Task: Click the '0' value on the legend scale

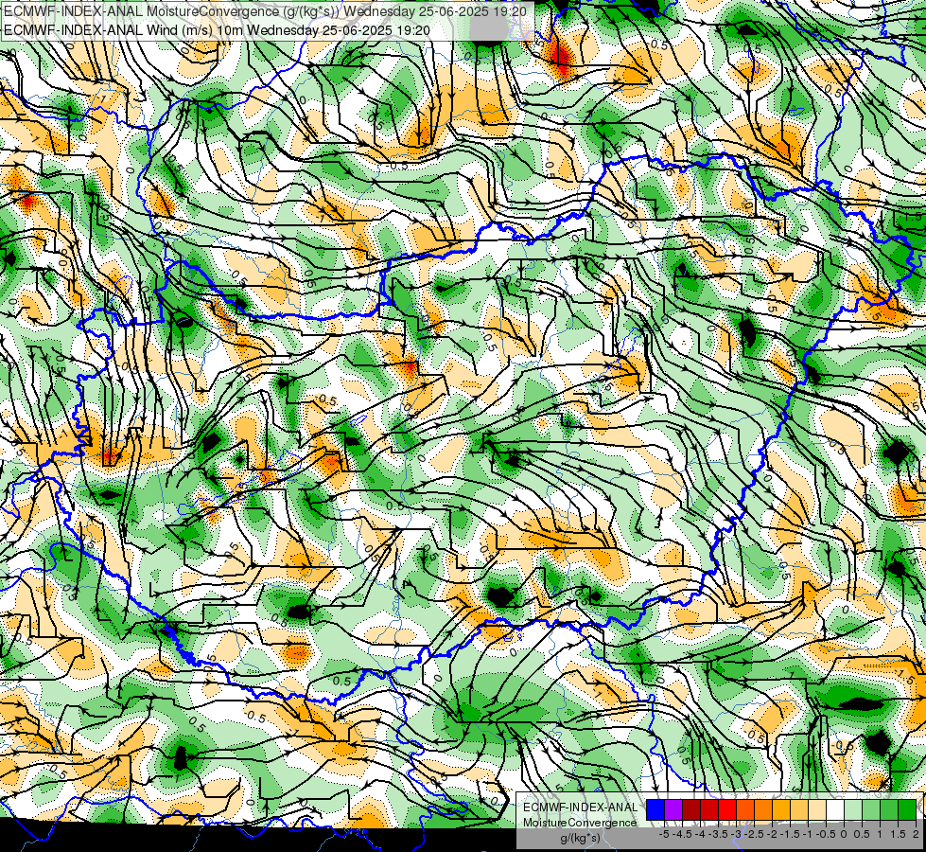Action: coord(844,834)
